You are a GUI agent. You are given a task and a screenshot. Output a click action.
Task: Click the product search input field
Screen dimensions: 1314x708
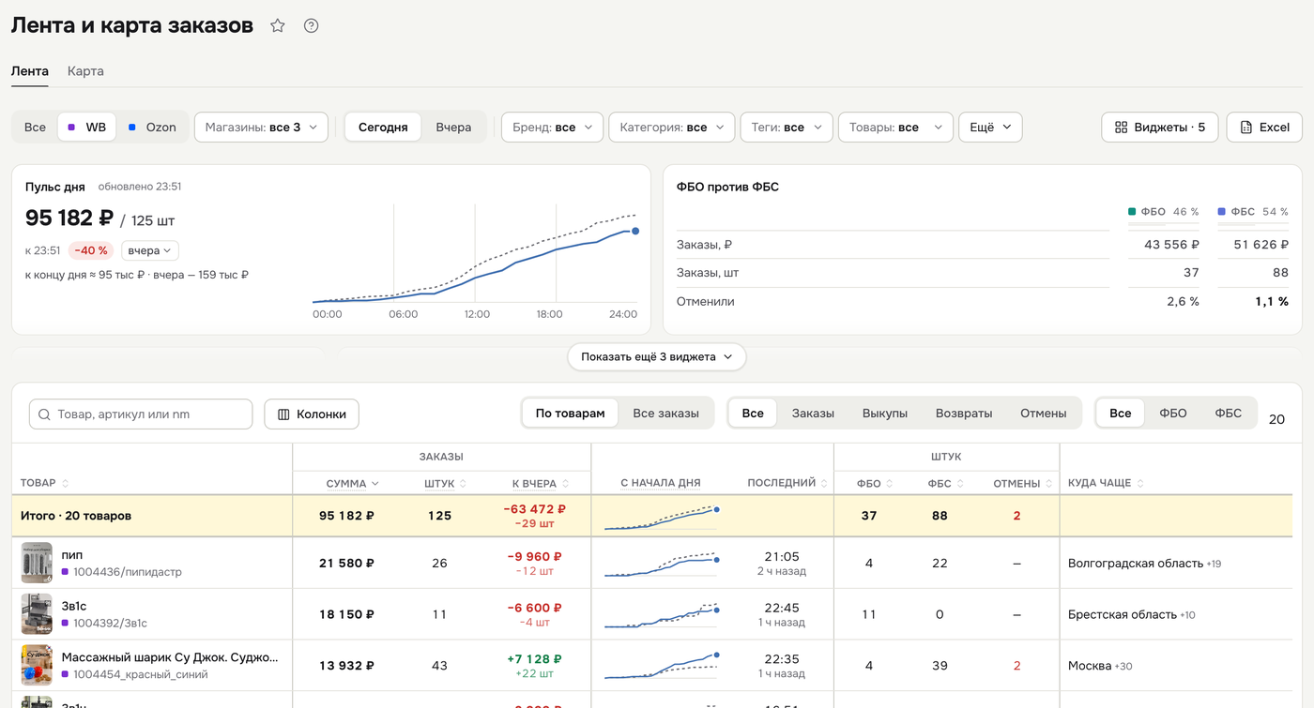coord(141,414)
